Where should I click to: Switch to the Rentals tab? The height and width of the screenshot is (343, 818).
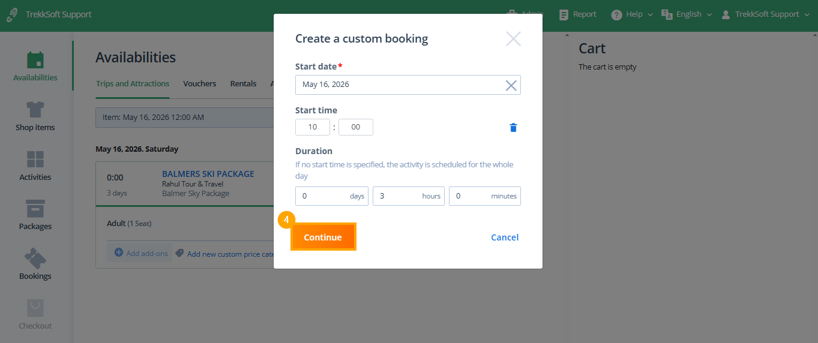[243, 84]
